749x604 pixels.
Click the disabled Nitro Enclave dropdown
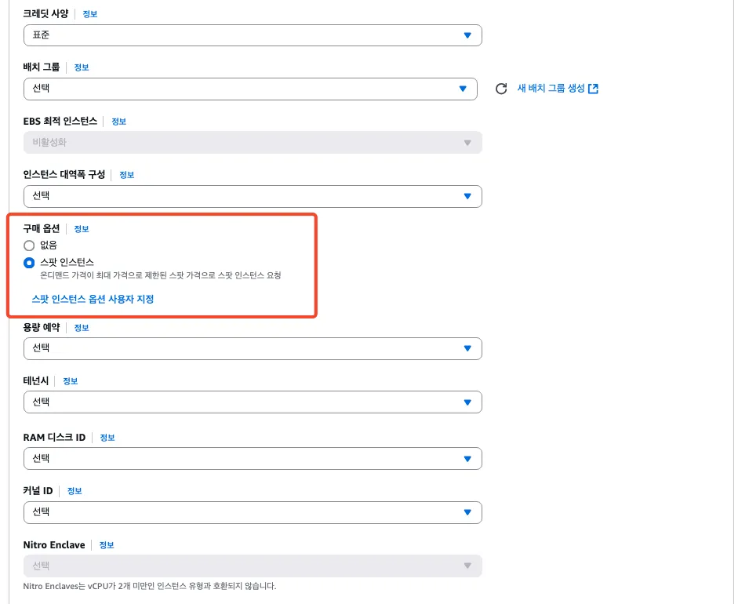(x=253, y=566)
